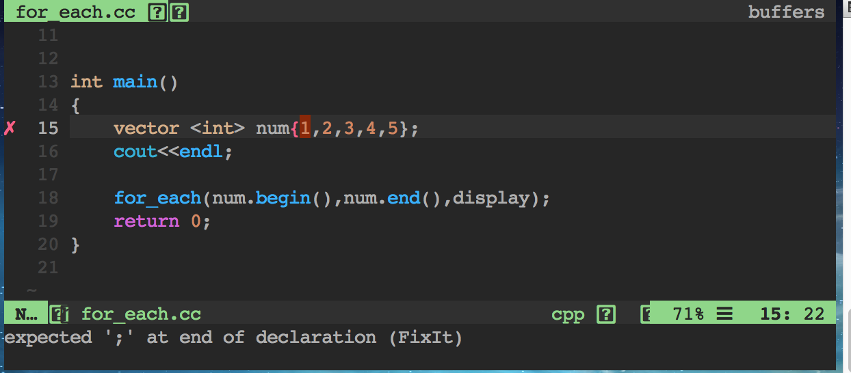851x373 pixels.
Task: Click the question-mark glyph beside cpp filetype
Action: click(x=606, y=314)
